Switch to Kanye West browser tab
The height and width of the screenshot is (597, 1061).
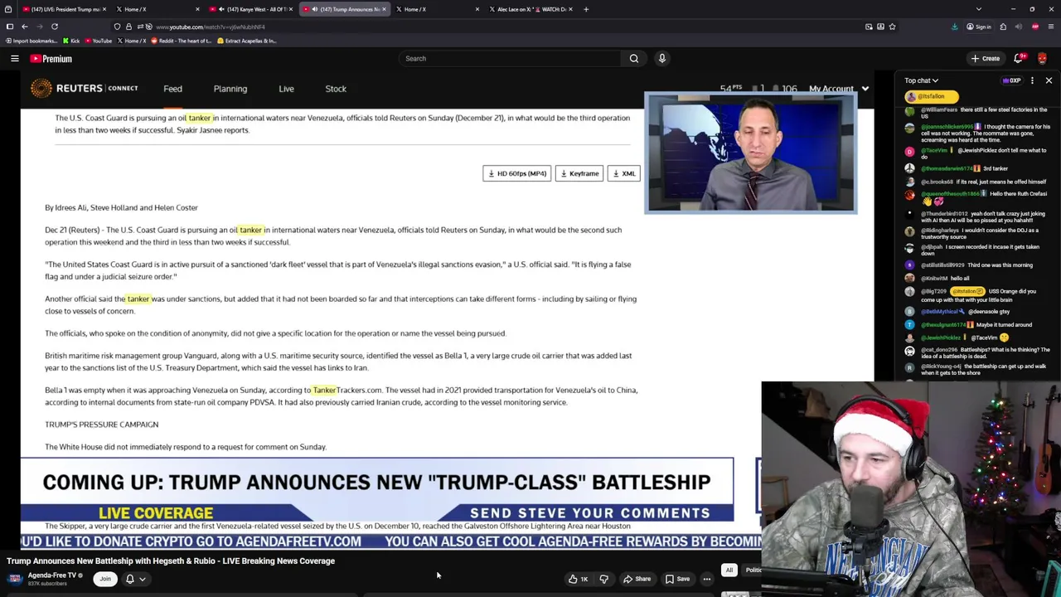[x=250, y=9]
